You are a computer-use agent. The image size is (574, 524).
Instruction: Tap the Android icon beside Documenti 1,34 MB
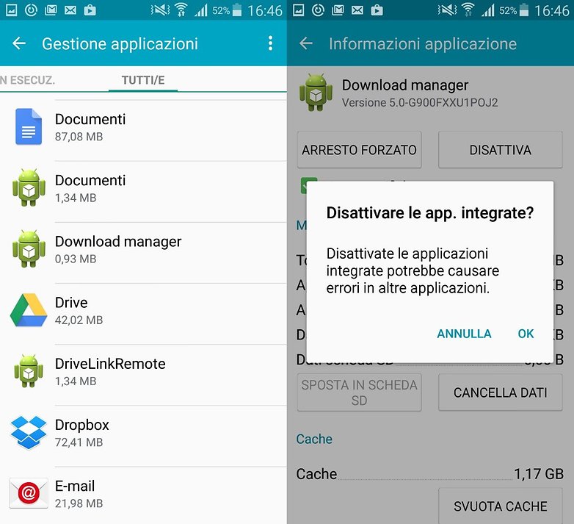tap(29, 187)
